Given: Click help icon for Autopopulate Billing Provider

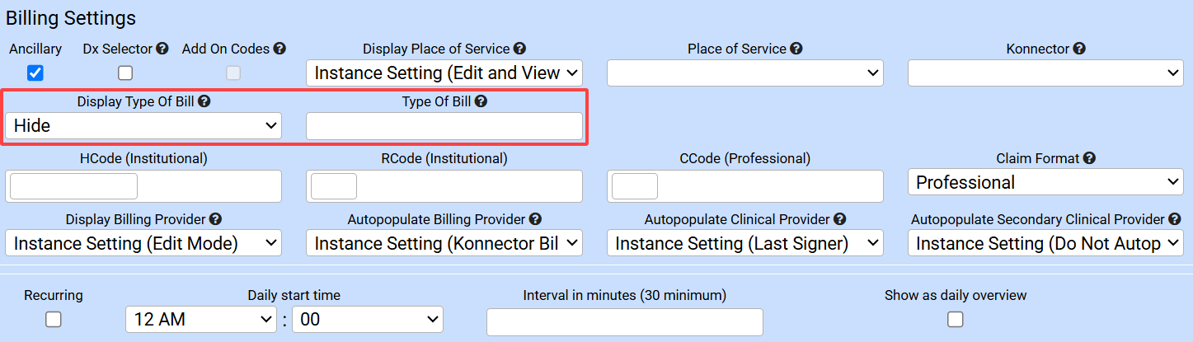Looking at the screenshot, I should pyautogui.click(x=535, y=219).
